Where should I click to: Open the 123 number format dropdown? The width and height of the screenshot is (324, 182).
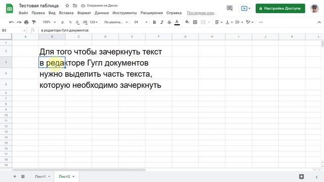pos(94,22)
